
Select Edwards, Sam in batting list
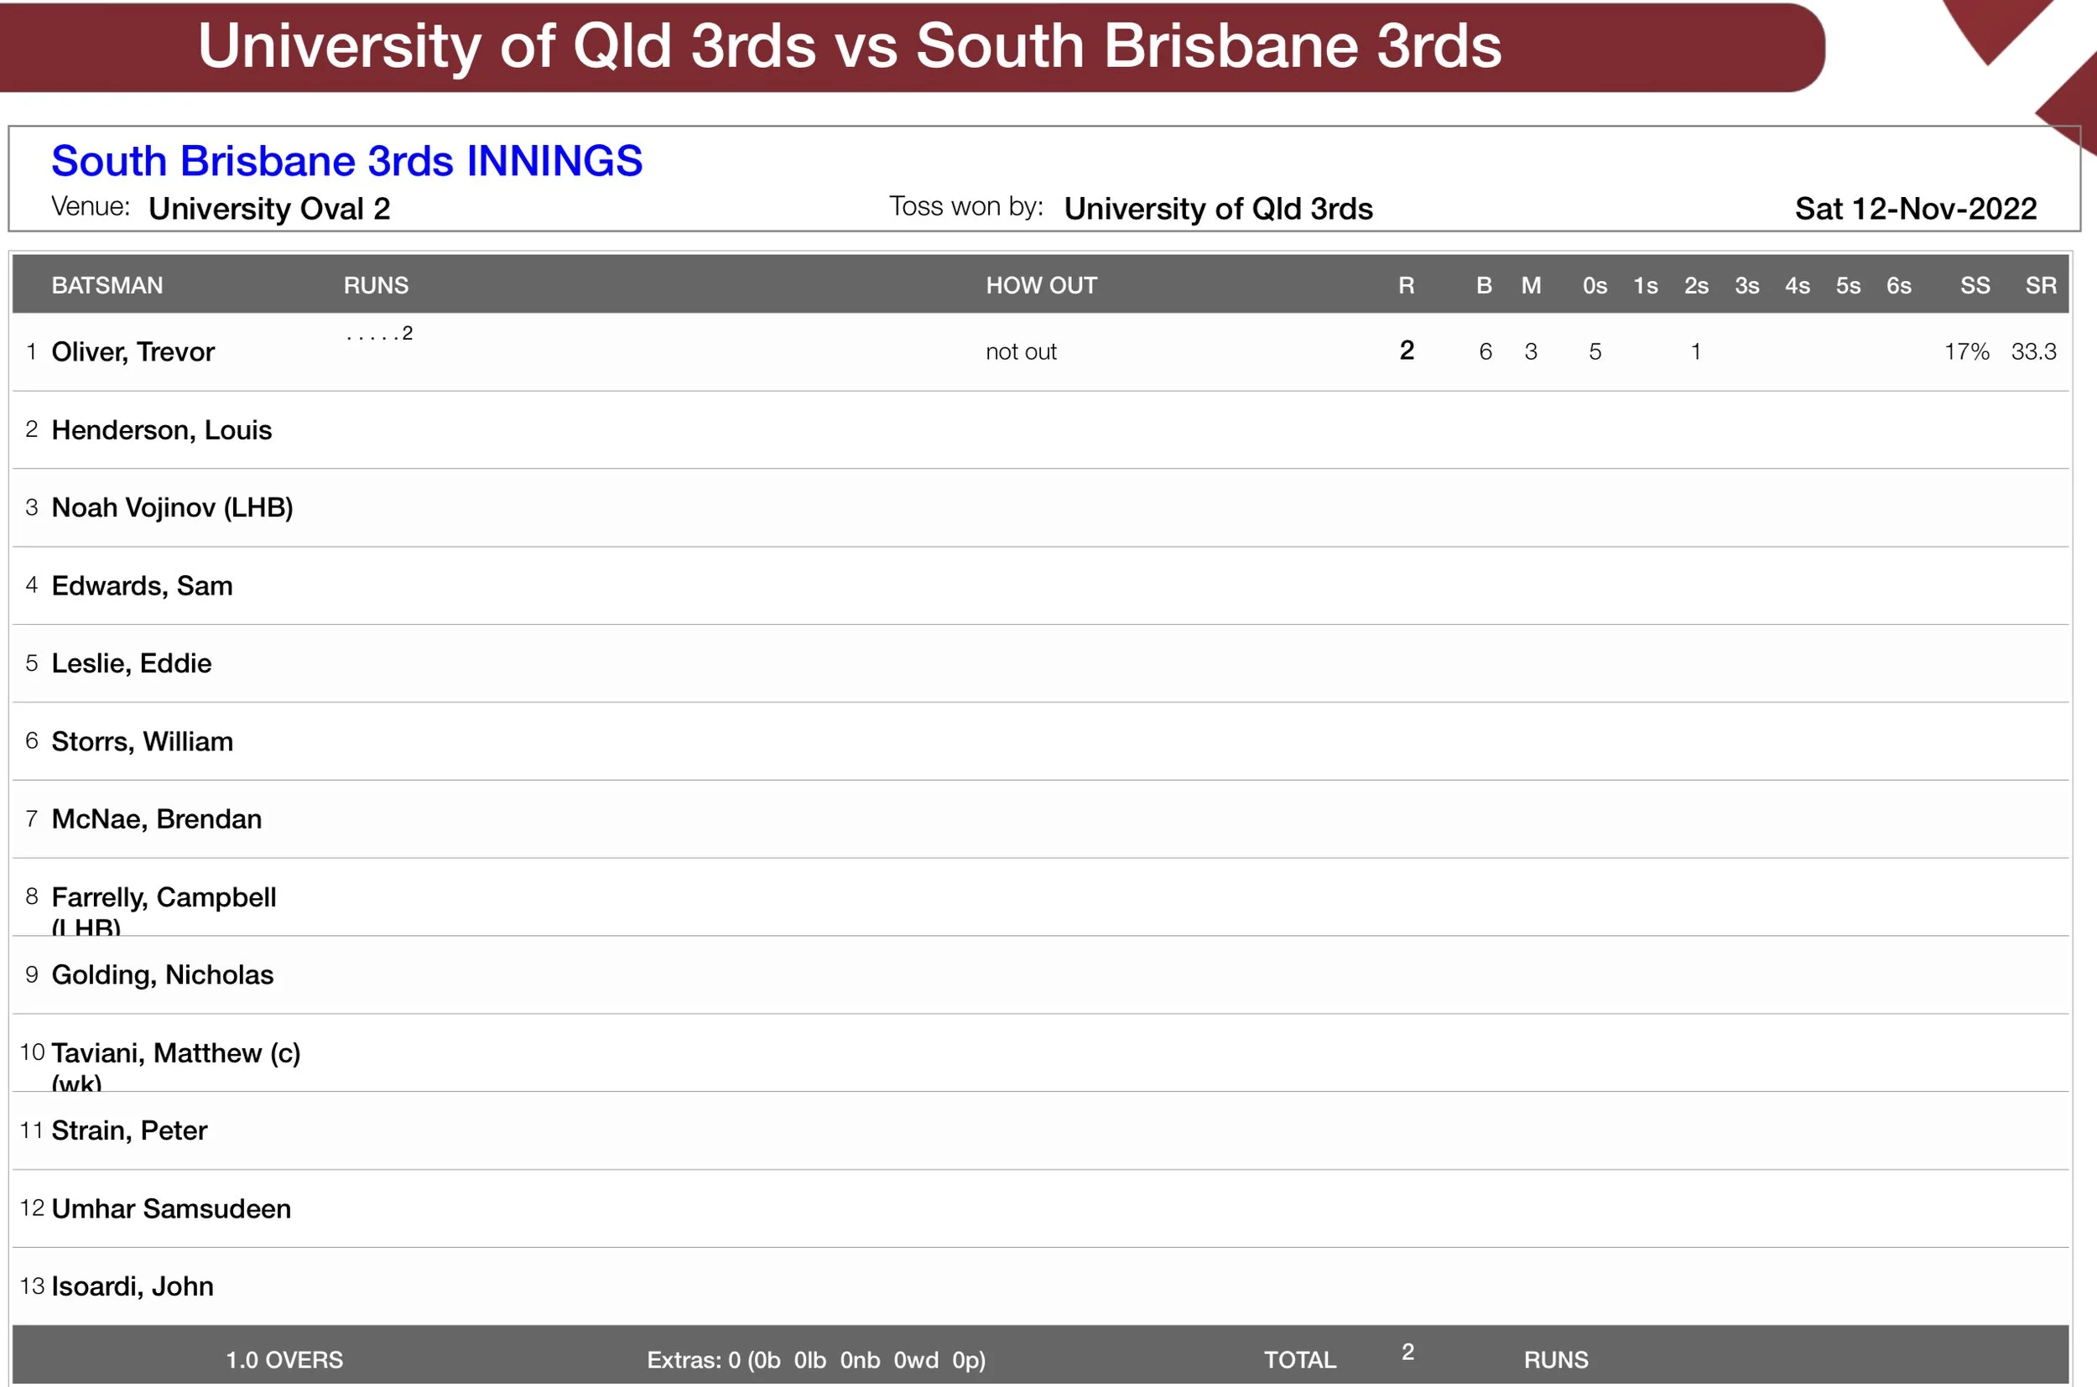[x=142, y=585]
